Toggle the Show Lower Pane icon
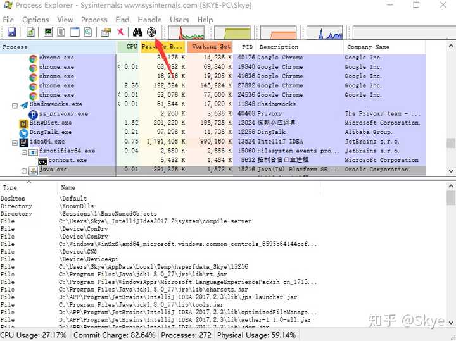The image size is (456, 341). click(75, 32)
